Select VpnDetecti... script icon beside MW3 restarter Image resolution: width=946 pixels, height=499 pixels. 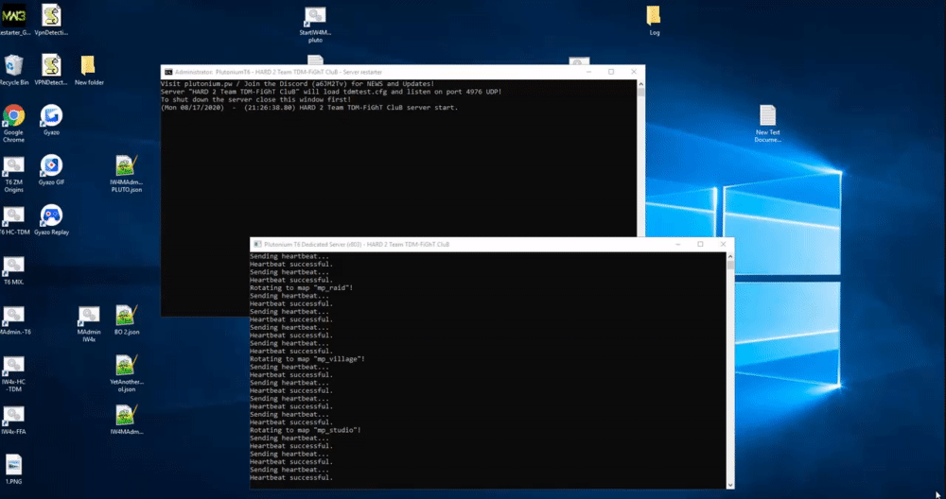tap(51, 20)
